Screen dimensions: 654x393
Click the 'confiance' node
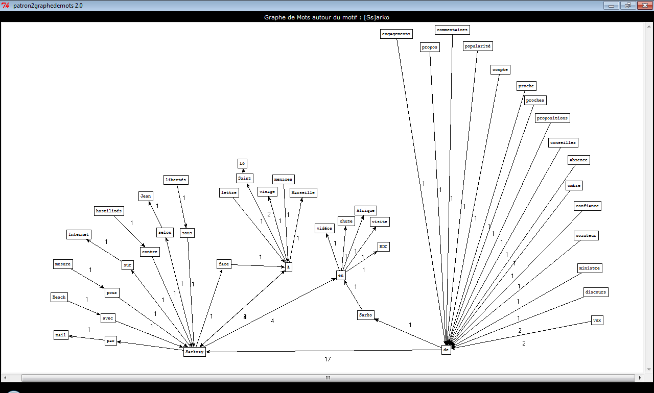(x=588, y=206)
